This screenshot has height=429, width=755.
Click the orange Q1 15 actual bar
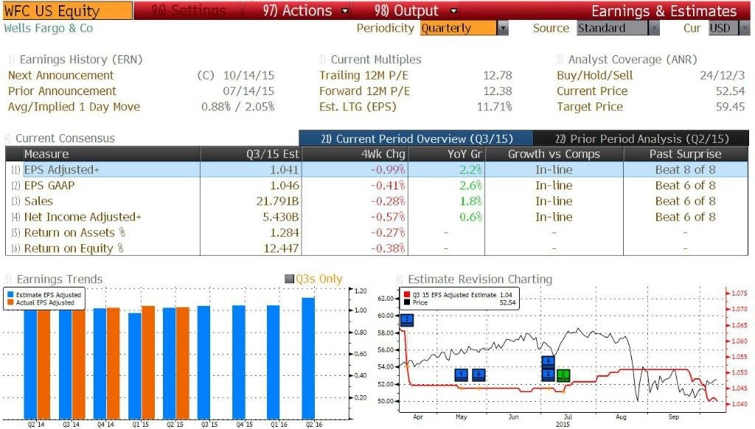[x=148, y=363]
